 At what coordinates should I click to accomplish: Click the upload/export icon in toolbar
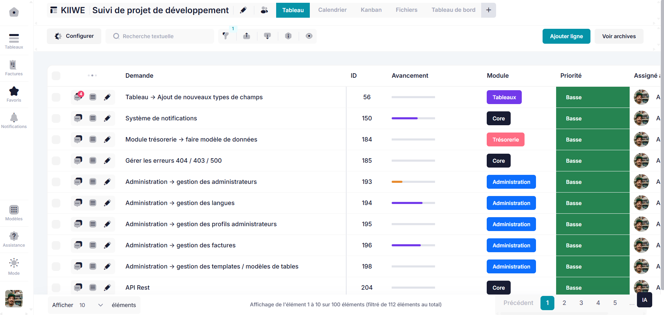247,36
